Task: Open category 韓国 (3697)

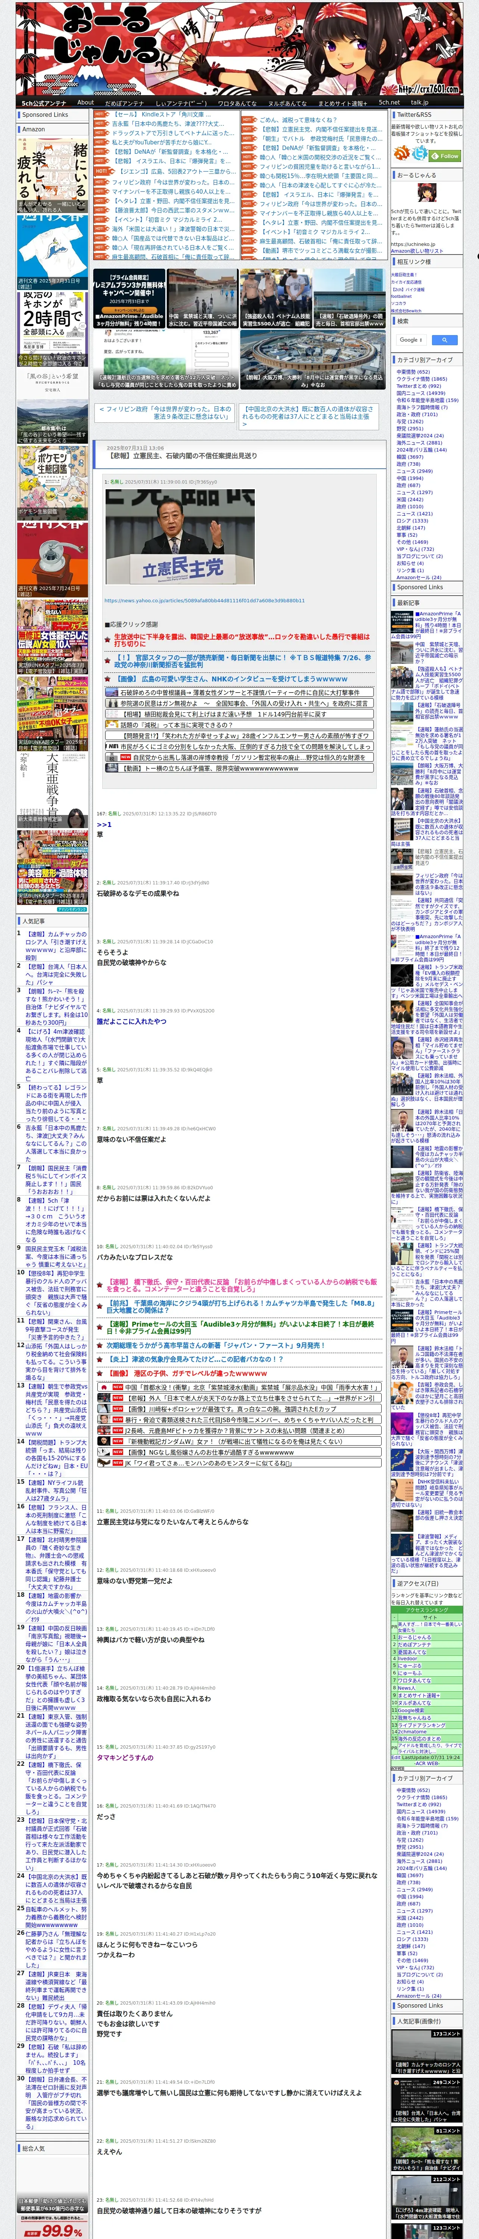Action: click(410, 456)
